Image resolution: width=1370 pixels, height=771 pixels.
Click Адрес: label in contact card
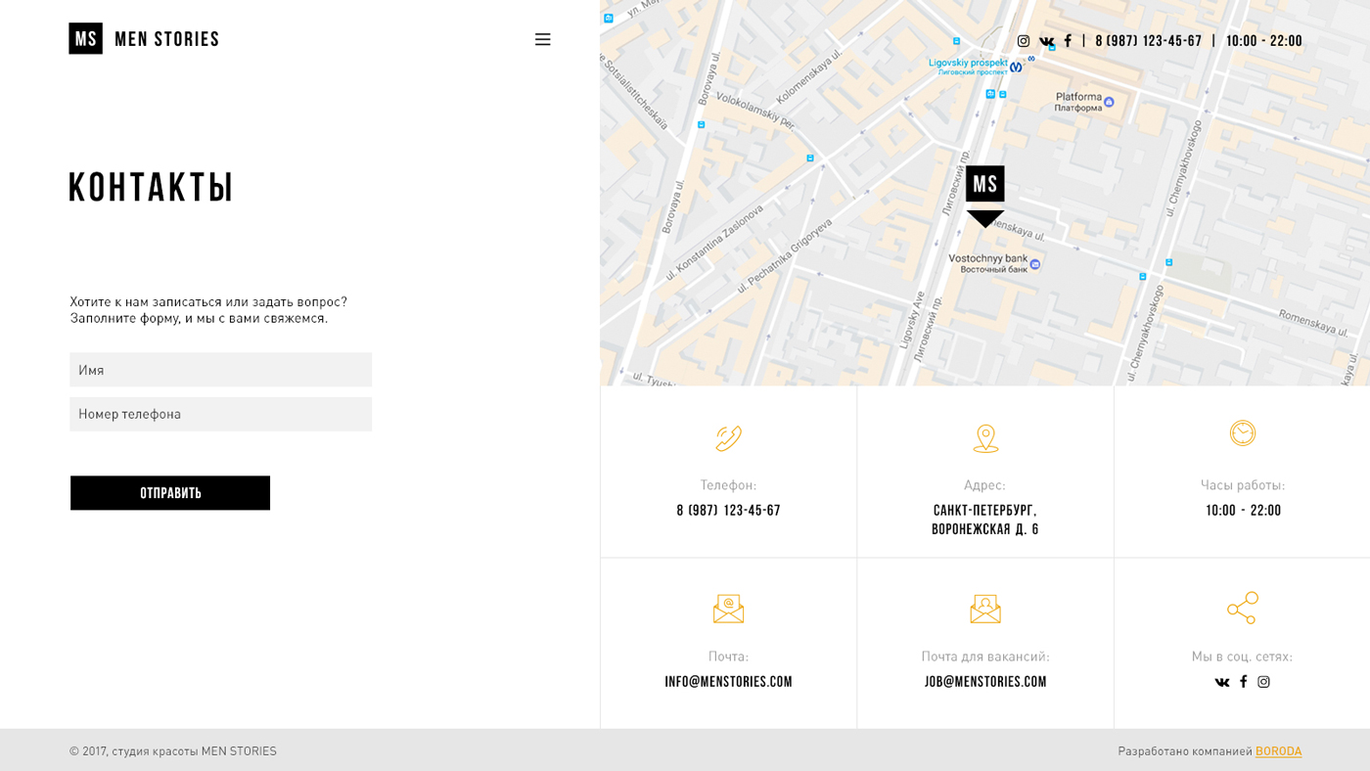984,485
